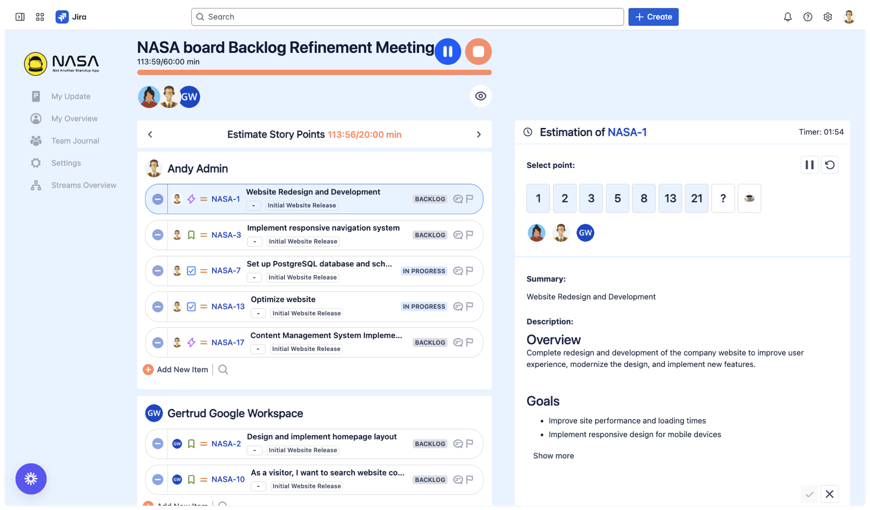870x510 pixels.
Task: Click the orange meeting progress bar
Action: pyautogui.click(x=314, y=73)
